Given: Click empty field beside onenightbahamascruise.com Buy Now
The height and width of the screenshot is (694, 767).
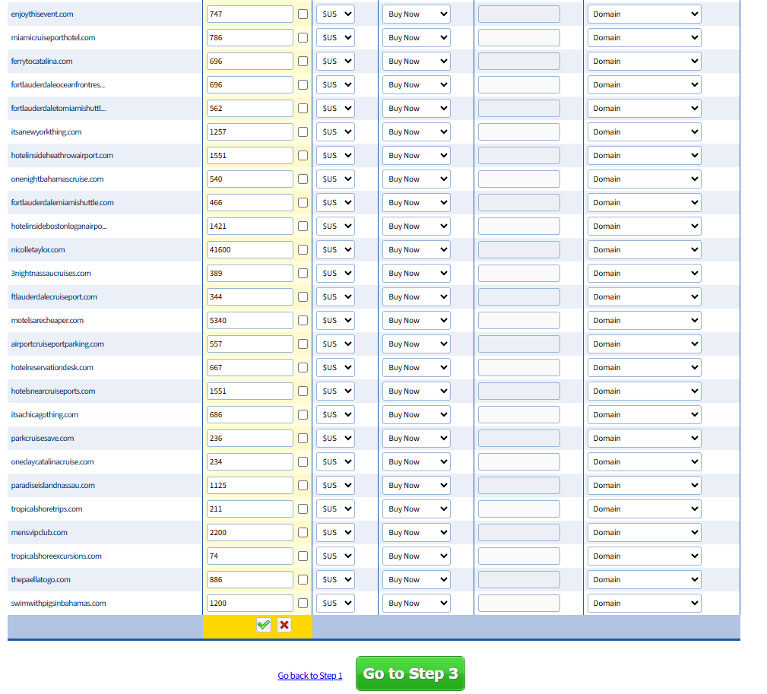Looking at the screenshot, I should tap(518, 179).
